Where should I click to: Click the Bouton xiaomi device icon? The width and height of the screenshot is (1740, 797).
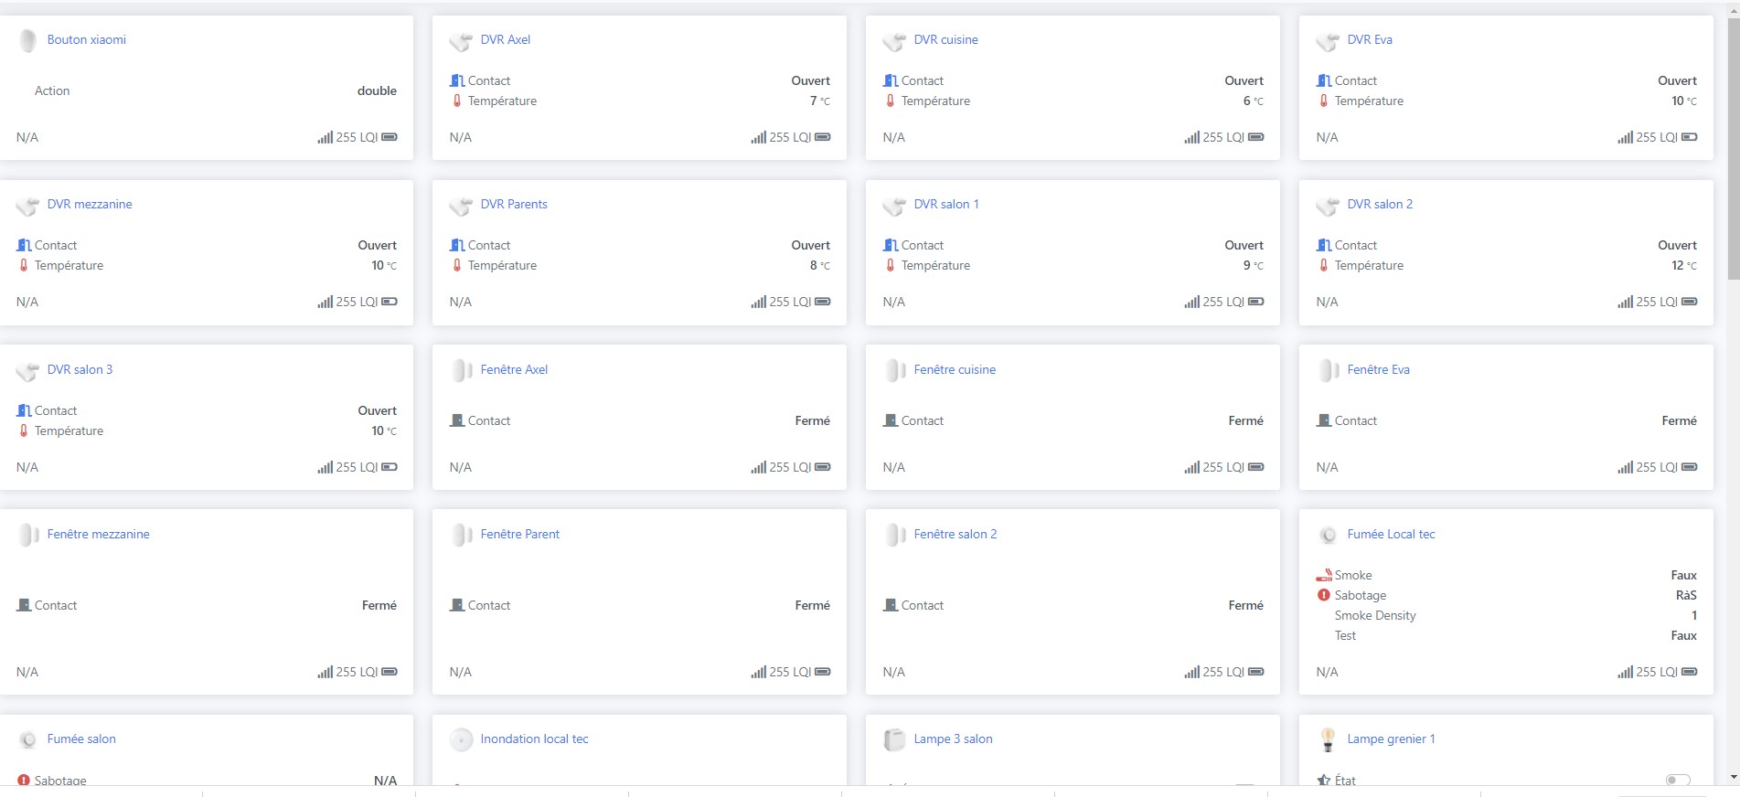(28, 40)
